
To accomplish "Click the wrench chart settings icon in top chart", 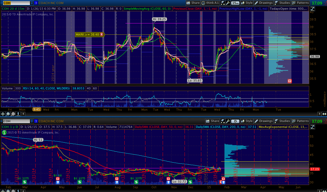I will [x=228, y=3].
